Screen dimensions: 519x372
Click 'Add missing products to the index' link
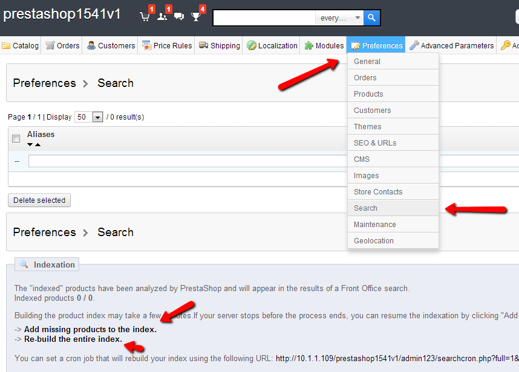pyautogui.click(x=90, y=329)
